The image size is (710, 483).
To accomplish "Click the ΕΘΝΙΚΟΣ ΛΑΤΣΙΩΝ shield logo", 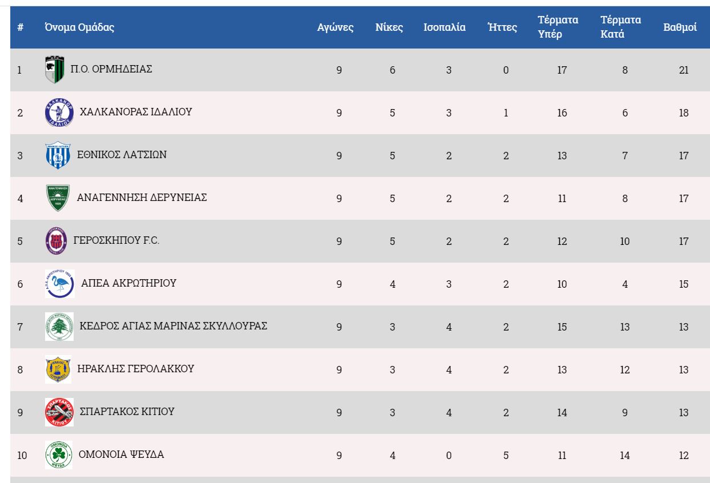I will (57, 155).
